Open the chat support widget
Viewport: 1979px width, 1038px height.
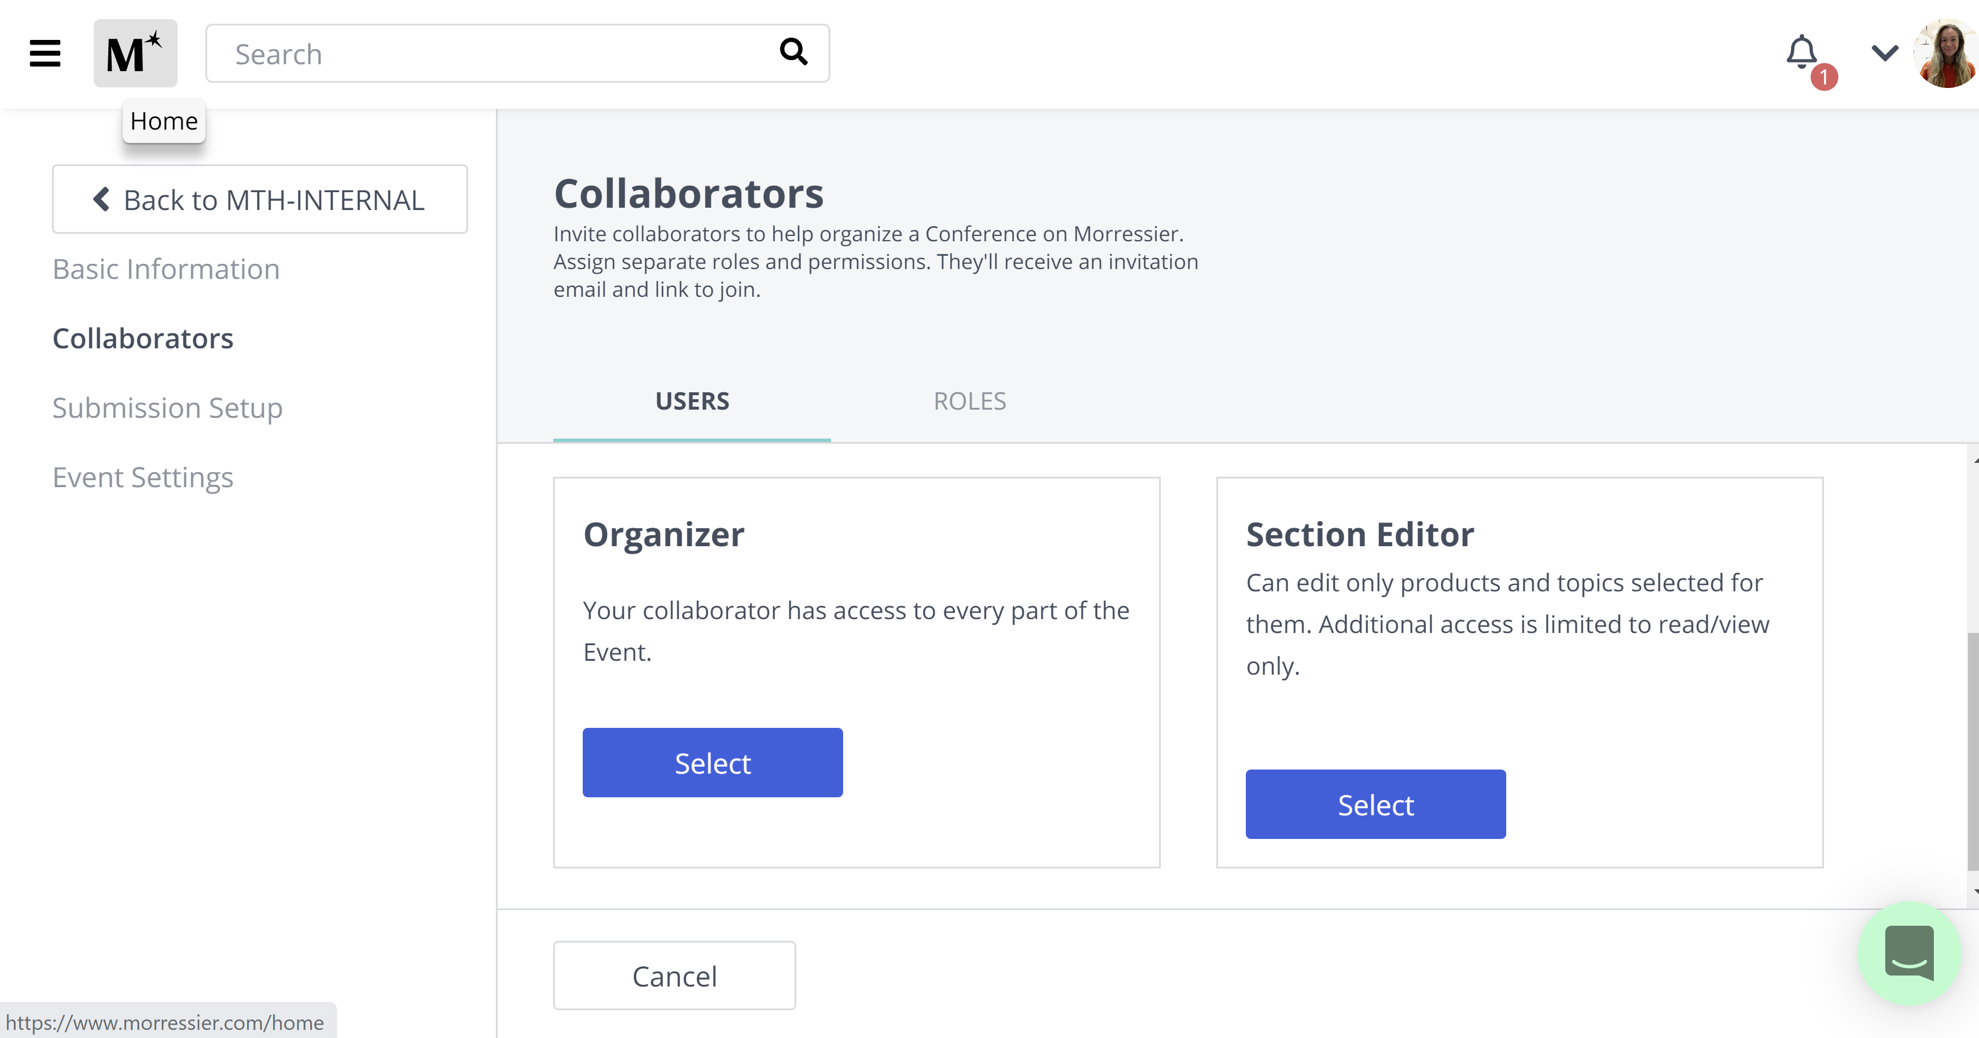1909,953
